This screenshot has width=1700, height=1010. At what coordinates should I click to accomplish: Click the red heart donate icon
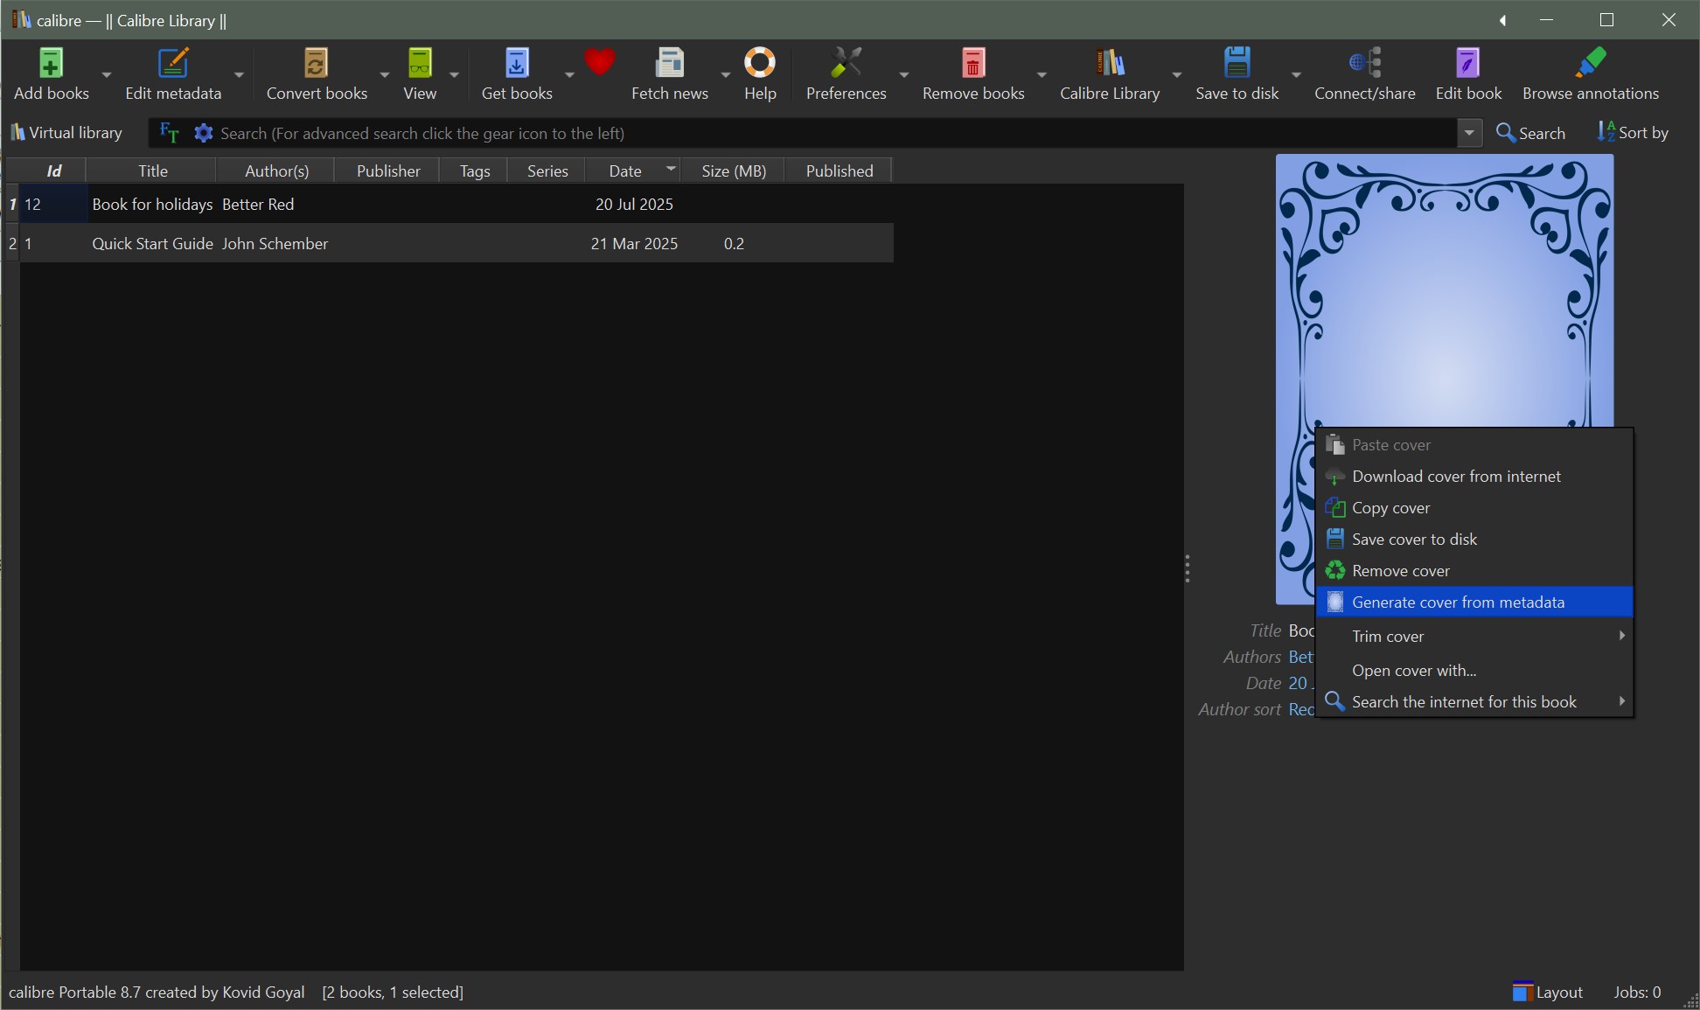[x=600, y=62]
